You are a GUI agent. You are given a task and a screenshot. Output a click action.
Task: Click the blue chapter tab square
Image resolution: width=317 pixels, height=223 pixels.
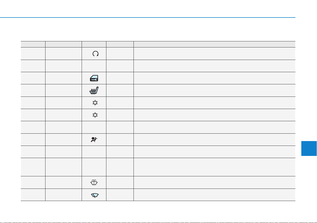[x=309, y=148]
